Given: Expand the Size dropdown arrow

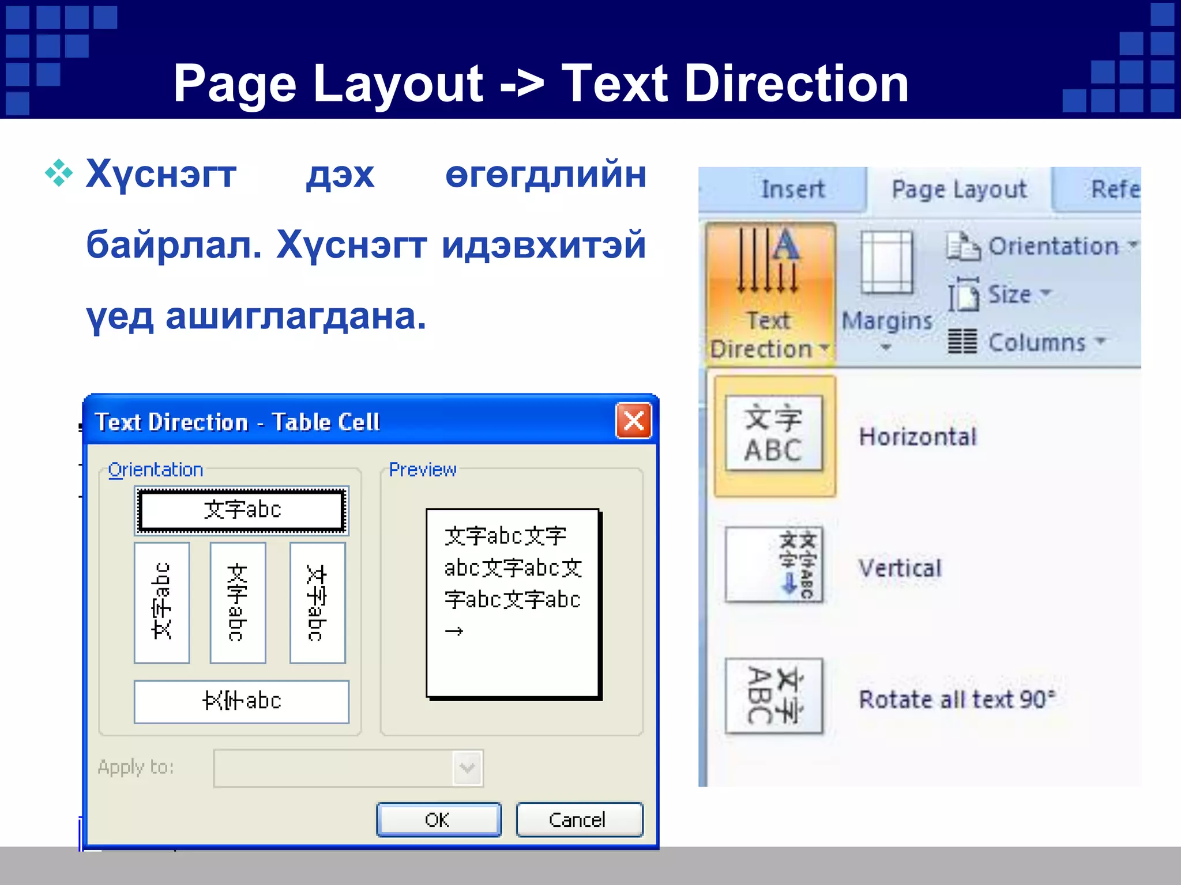Looking at the screenshot, I should point(1045,293).
